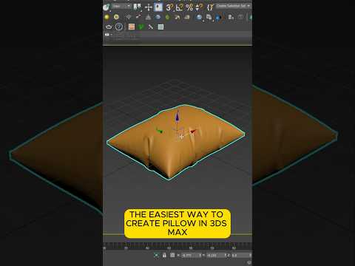The width and height of the screenshot is (355, 266).
Task: Click the X coordinate input field
Action: 190,256
